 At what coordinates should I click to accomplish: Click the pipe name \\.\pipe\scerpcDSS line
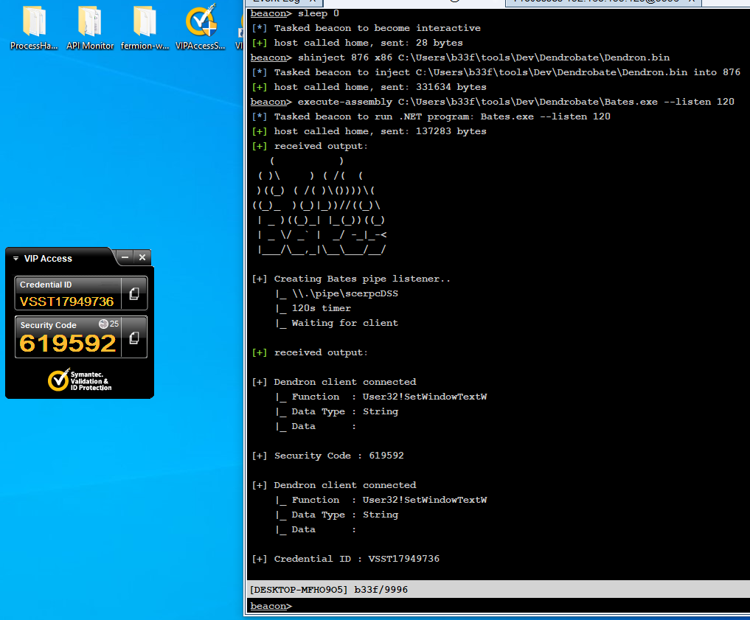337,293
